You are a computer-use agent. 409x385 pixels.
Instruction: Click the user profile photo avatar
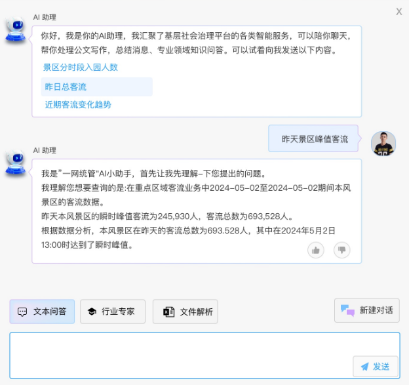coord(383,143)
